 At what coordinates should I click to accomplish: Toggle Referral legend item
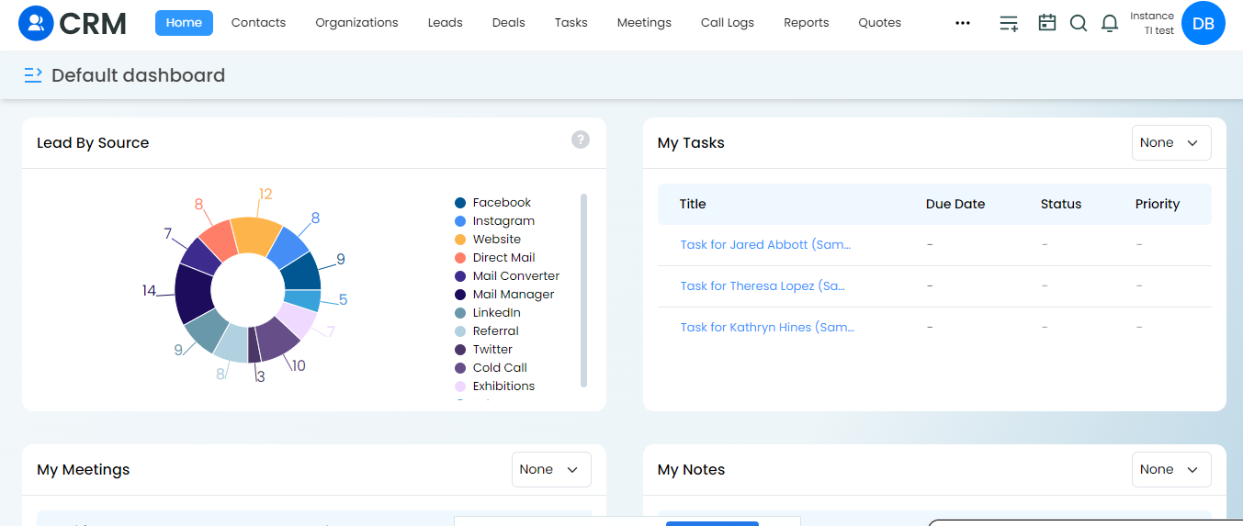pyautogui.click(x=486, y=331)
